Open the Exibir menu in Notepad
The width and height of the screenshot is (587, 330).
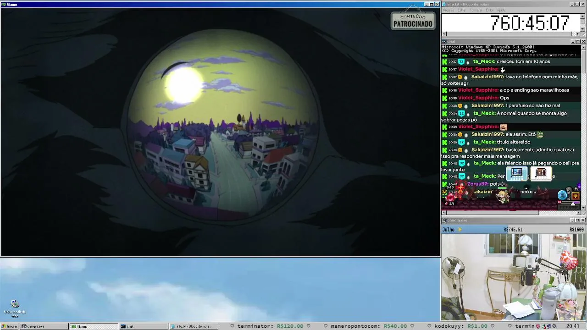(489, 10)
